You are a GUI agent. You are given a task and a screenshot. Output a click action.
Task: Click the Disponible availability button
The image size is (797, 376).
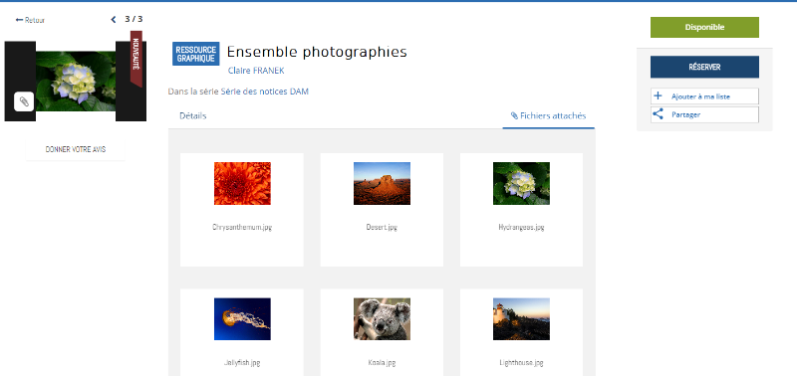[704, 28]
